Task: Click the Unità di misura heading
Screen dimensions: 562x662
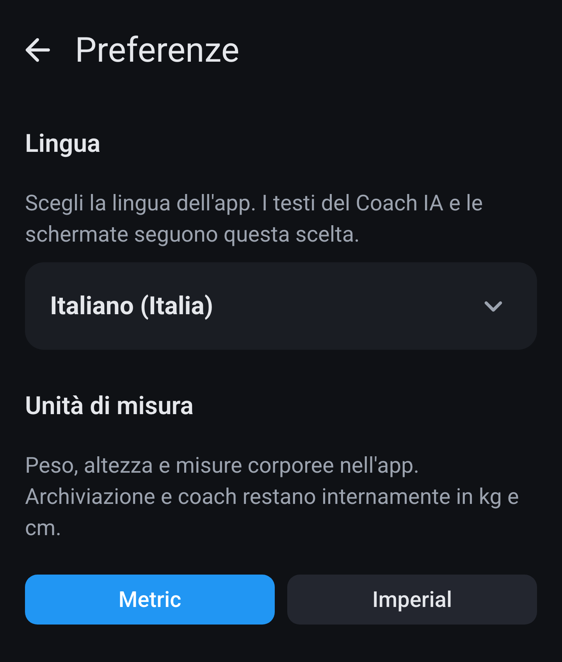Action: click(109, 406)
